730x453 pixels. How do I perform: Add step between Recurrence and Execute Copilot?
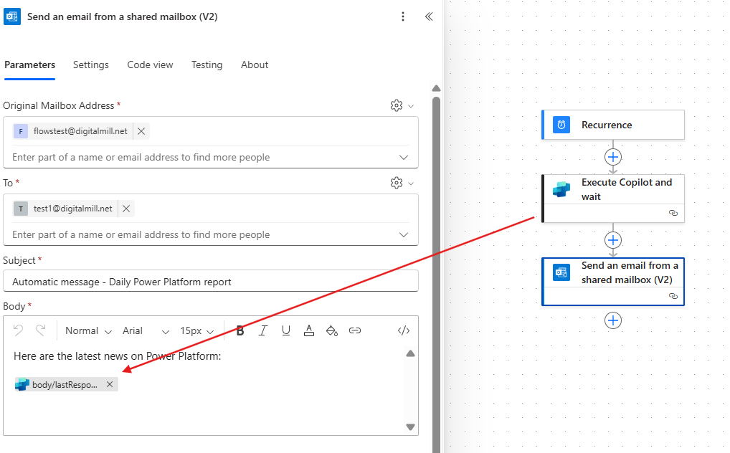coord(613,157)
